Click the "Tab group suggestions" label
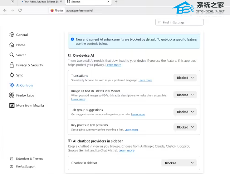 click(87, 110)
